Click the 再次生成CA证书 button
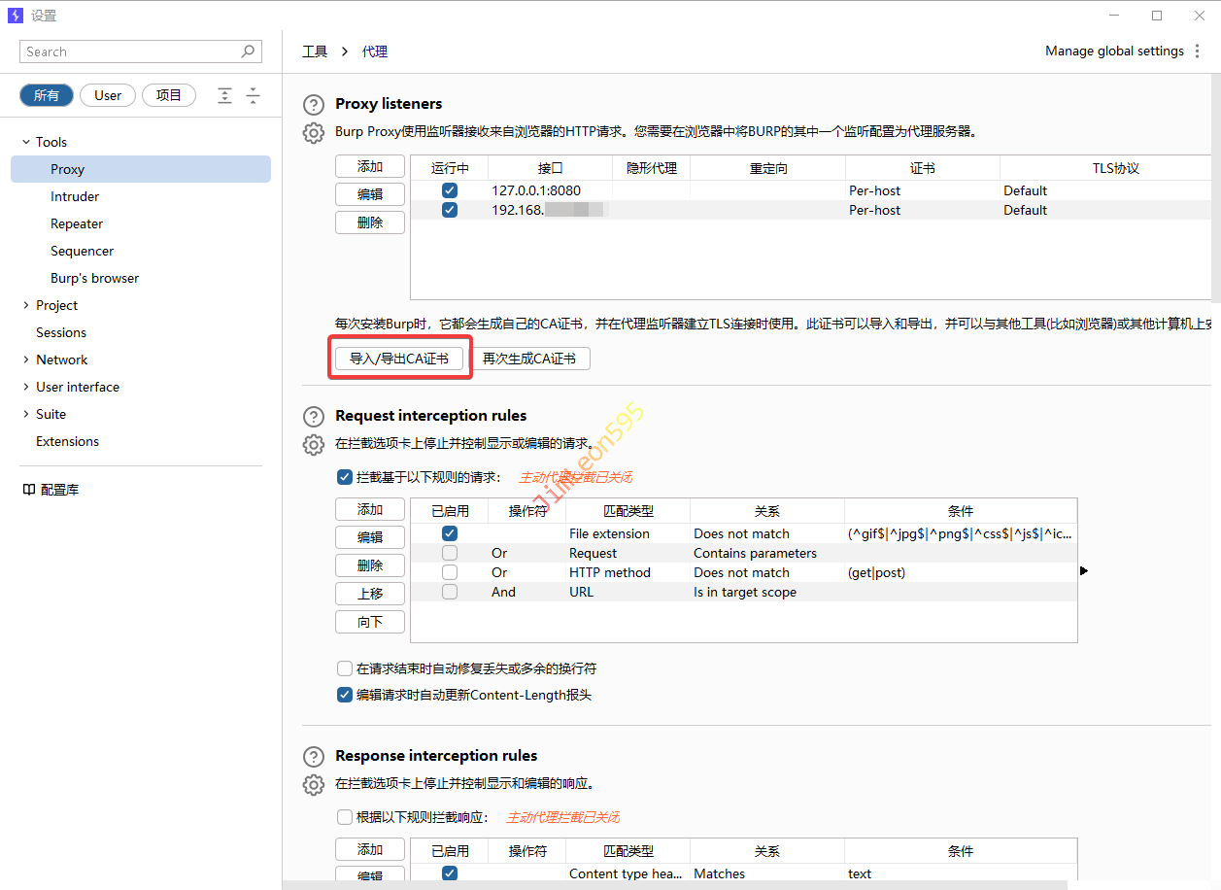This screenshot has height=890, width=1221. pyautogui.click(x=529, y=359)
